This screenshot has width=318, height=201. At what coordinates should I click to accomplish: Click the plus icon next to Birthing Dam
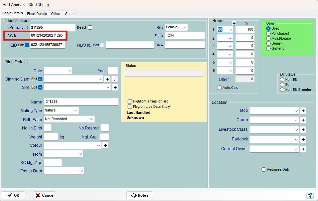tap(108, 79)
